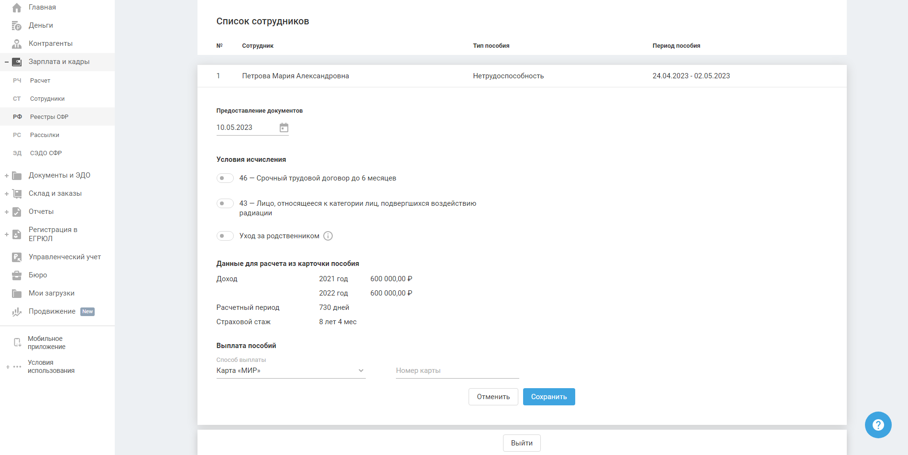Click the Выйти button
The height and width of the screenshot is (455, 908).
pos(522,443)
